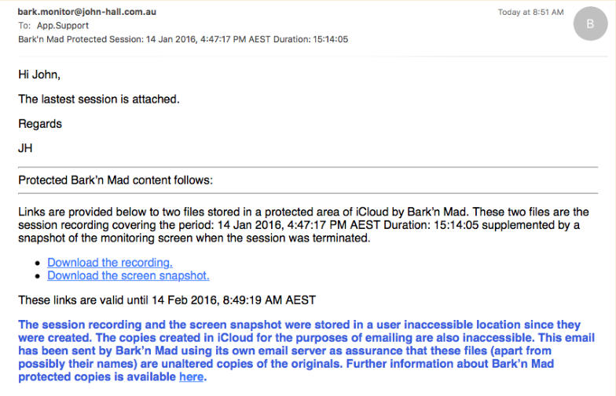This screenshot has width=616, height=396.
Task: Click the 'lastest session is attached' sentence
Action: [98, 99]
